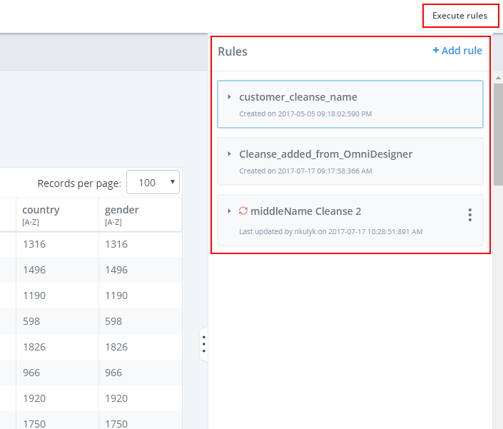Click the vertical dots panel divider handle
503x429 pixels.
click(204, 344)
